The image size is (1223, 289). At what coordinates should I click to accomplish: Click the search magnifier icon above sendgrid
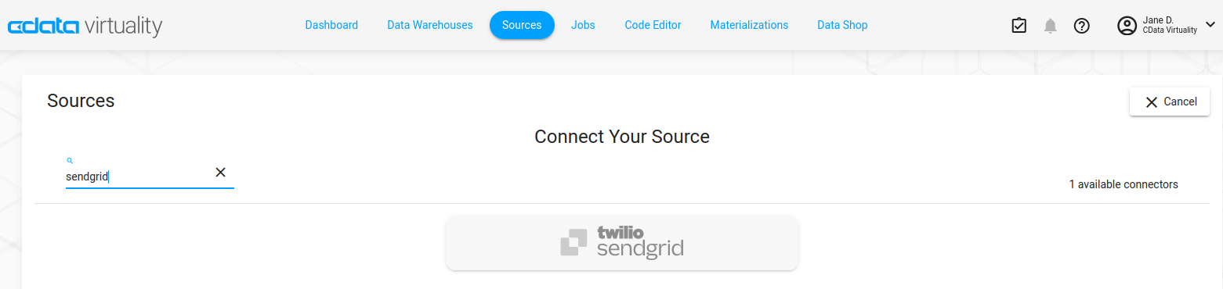[x=70, y=160]
